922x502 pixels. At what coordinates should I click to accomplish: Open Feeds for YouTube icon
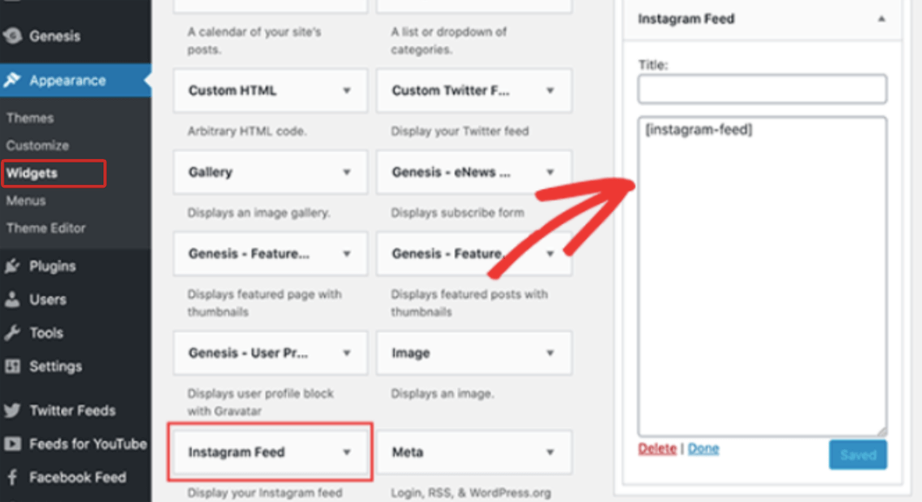pos(13,444)
